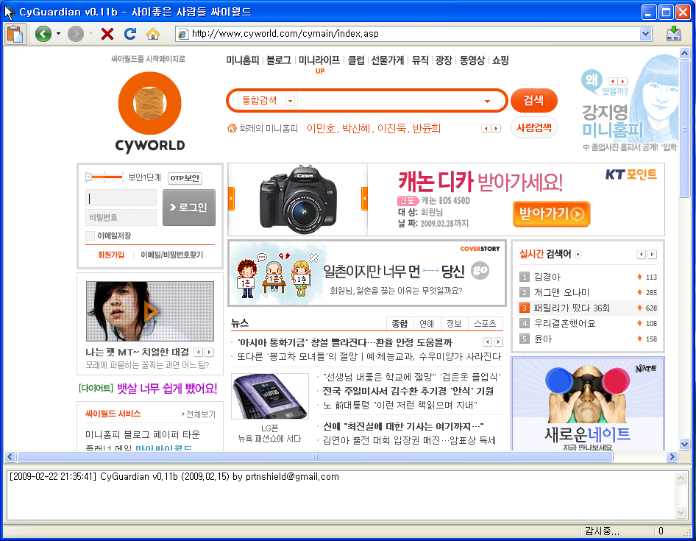Click the 로그인 login button
Viewport: 696px width, 541px height.
pos(189,208)
